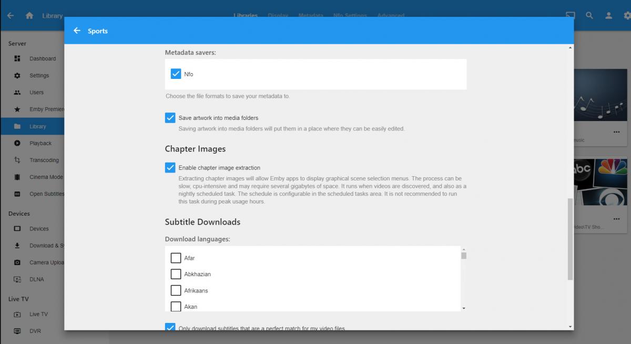The image size is (631, 344).
Task: Uncheck the Nfo metadata saver
Action: (176, 74)
